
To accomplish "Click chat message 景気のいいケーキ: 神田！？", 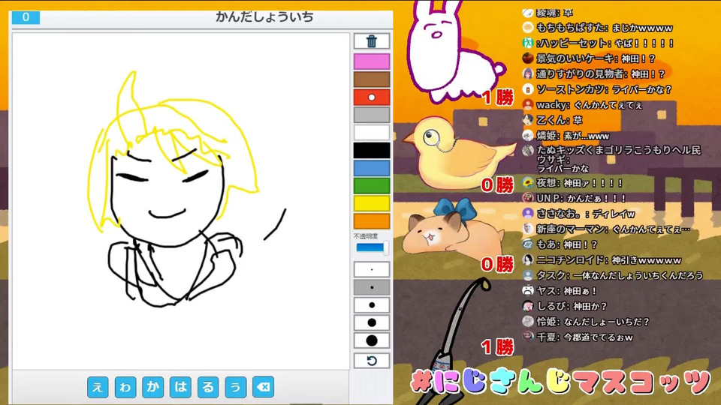I will [x=589, y=58].
